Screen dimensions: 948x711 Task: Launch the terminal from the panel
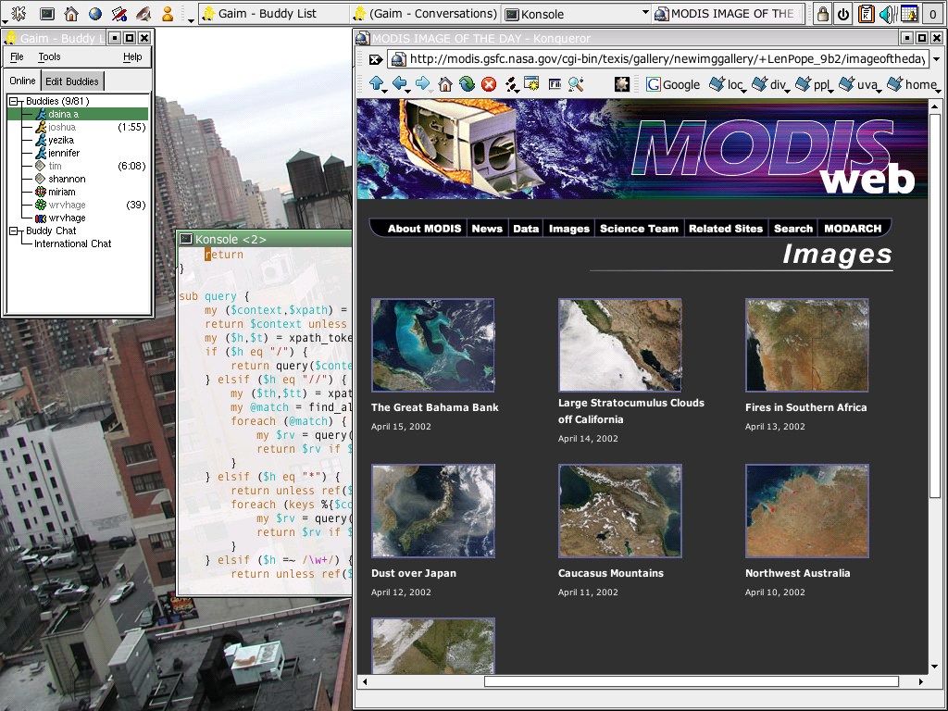46,13
